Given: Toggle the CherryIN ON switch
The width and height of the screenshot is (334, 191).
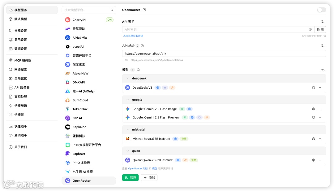Looking at the screenshot, I should pos(109,19).
